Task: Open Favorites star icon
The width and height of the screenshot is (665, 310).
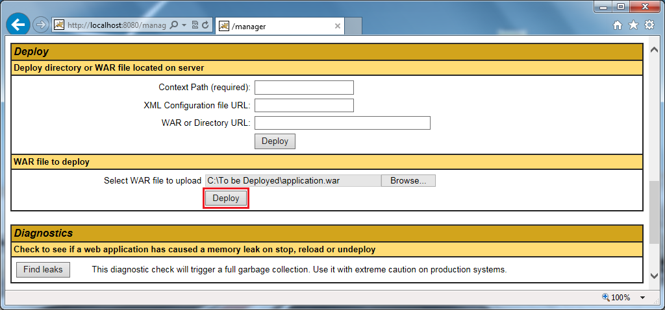Action: (633, 26)
